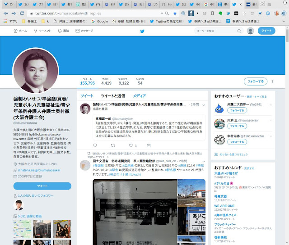
Task: Click 変更する next to おすすめトレンド
Action: click(x=249, y=168)
